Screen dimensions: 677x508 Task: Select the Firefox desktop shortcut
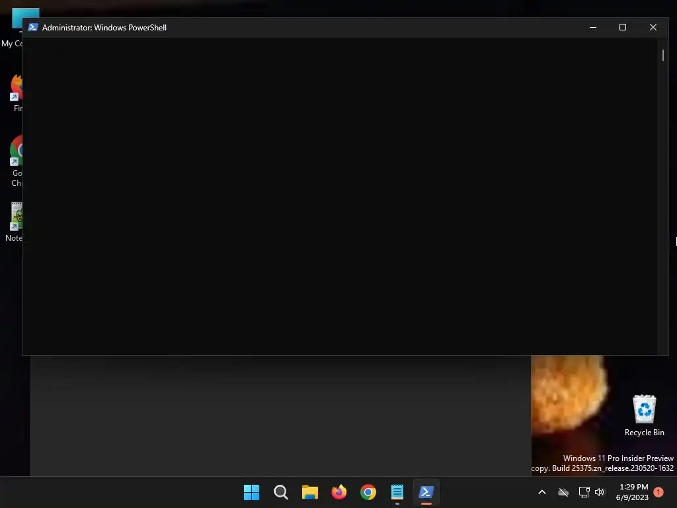17,93
